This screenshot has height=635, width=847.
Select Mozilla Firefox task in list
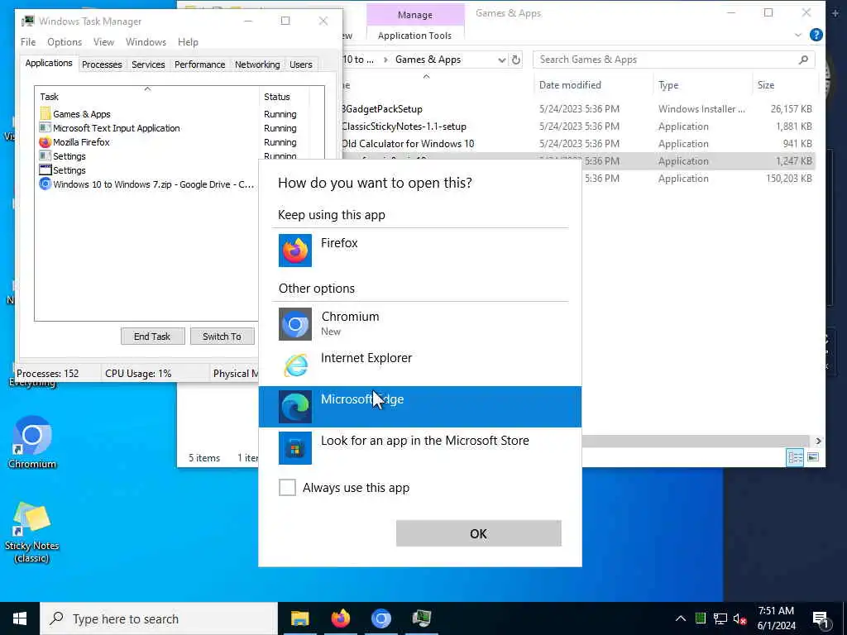click(x=147, y=142)
